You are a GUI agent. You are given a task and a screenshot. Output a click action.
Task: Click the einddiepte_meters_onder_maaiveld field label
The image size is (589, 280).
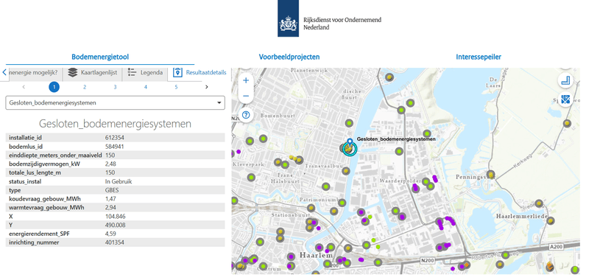56,155
